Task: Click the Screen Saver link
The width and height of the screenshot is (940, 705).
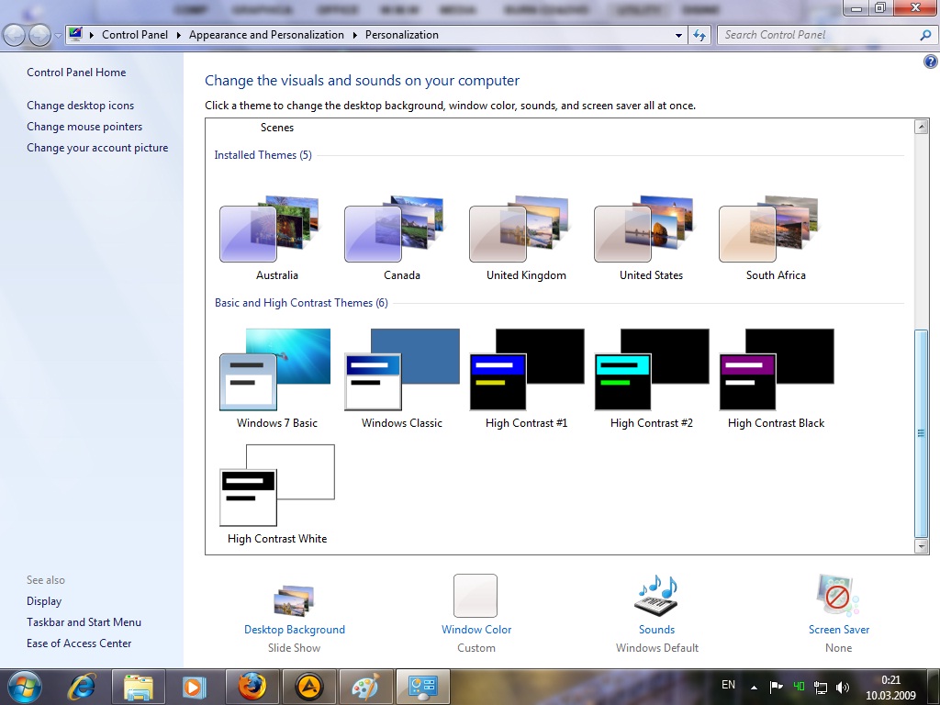Action: tap(839, 630)
